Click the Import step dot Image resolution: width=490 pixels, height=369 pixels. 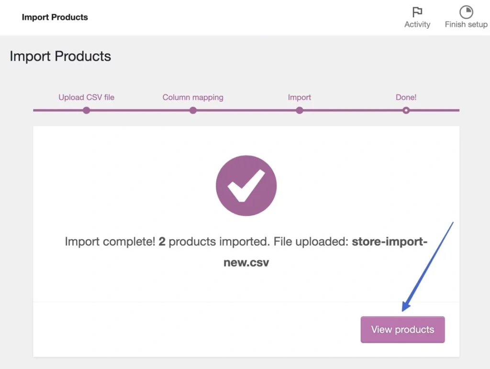tap(300, 110)
